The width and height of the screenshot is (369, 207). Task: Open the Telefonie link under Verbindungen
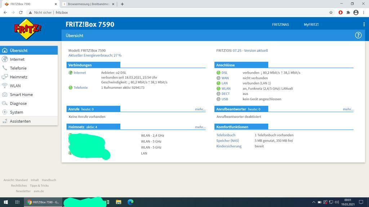coord(80,88)
